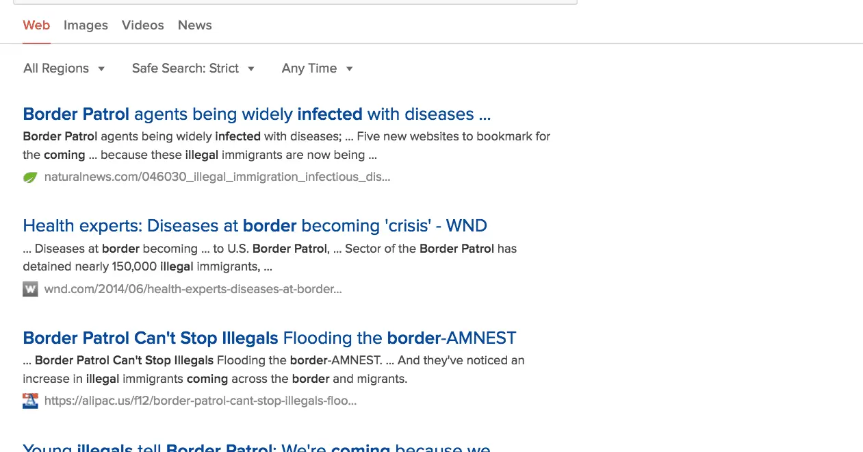The image size is (863, 452).
Task: Select the Web results tab
Action: [36, 25]
